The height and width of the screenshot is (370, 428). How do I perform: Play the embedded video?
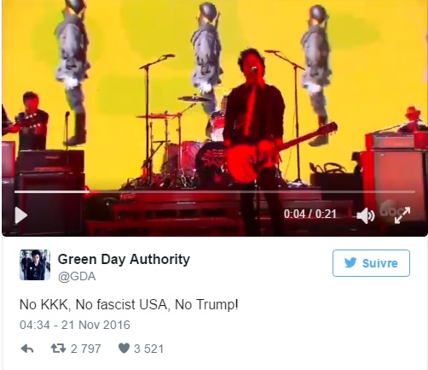[x=21, y=215]
